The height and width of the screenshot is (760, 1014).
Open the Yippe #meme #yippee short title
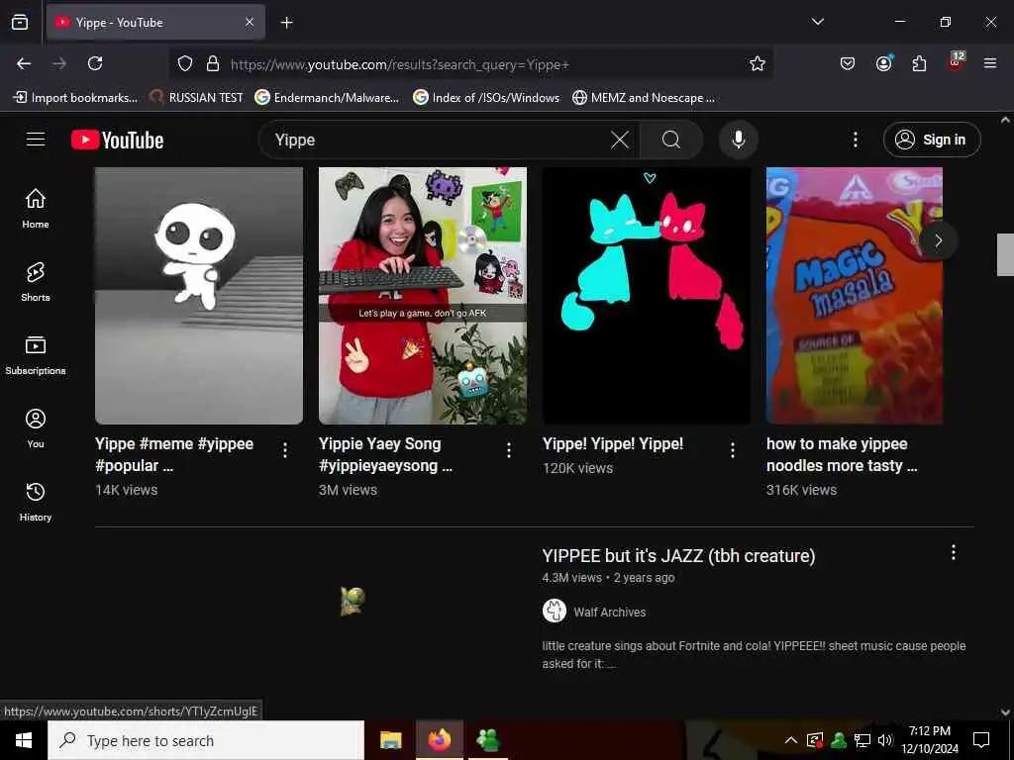click(x=174, y=454)
